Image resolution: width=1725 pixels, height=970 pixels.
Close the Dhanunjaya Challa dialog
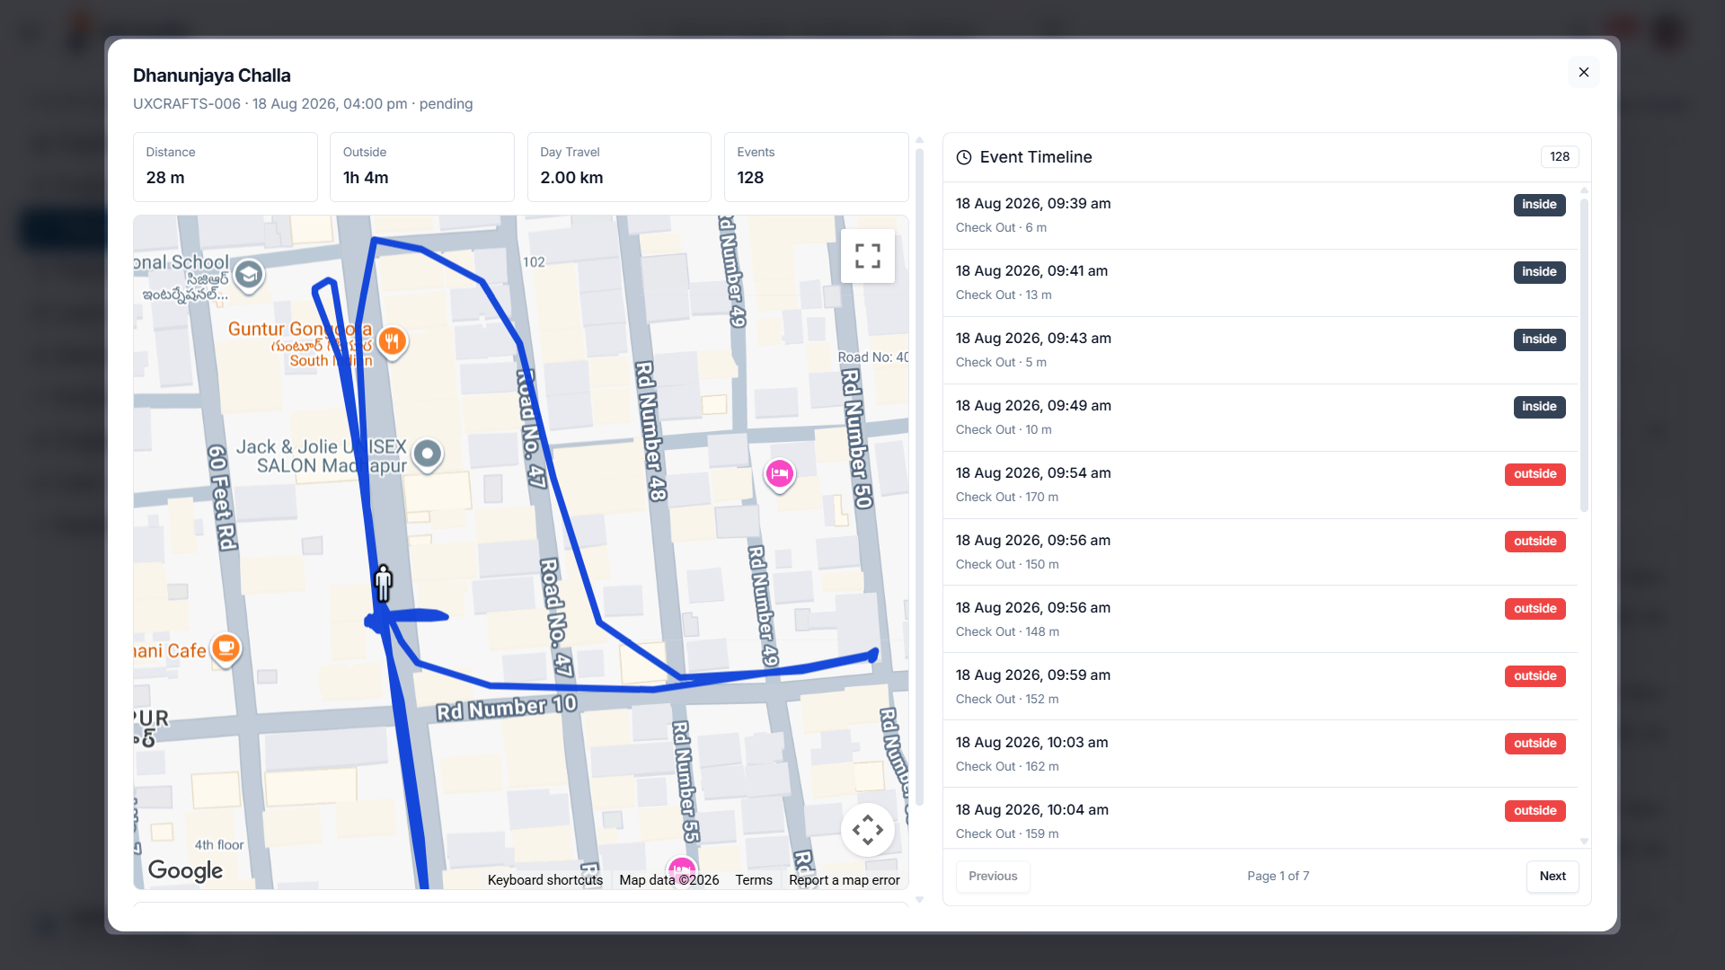pyautogui.click(x=1583, y=73)
